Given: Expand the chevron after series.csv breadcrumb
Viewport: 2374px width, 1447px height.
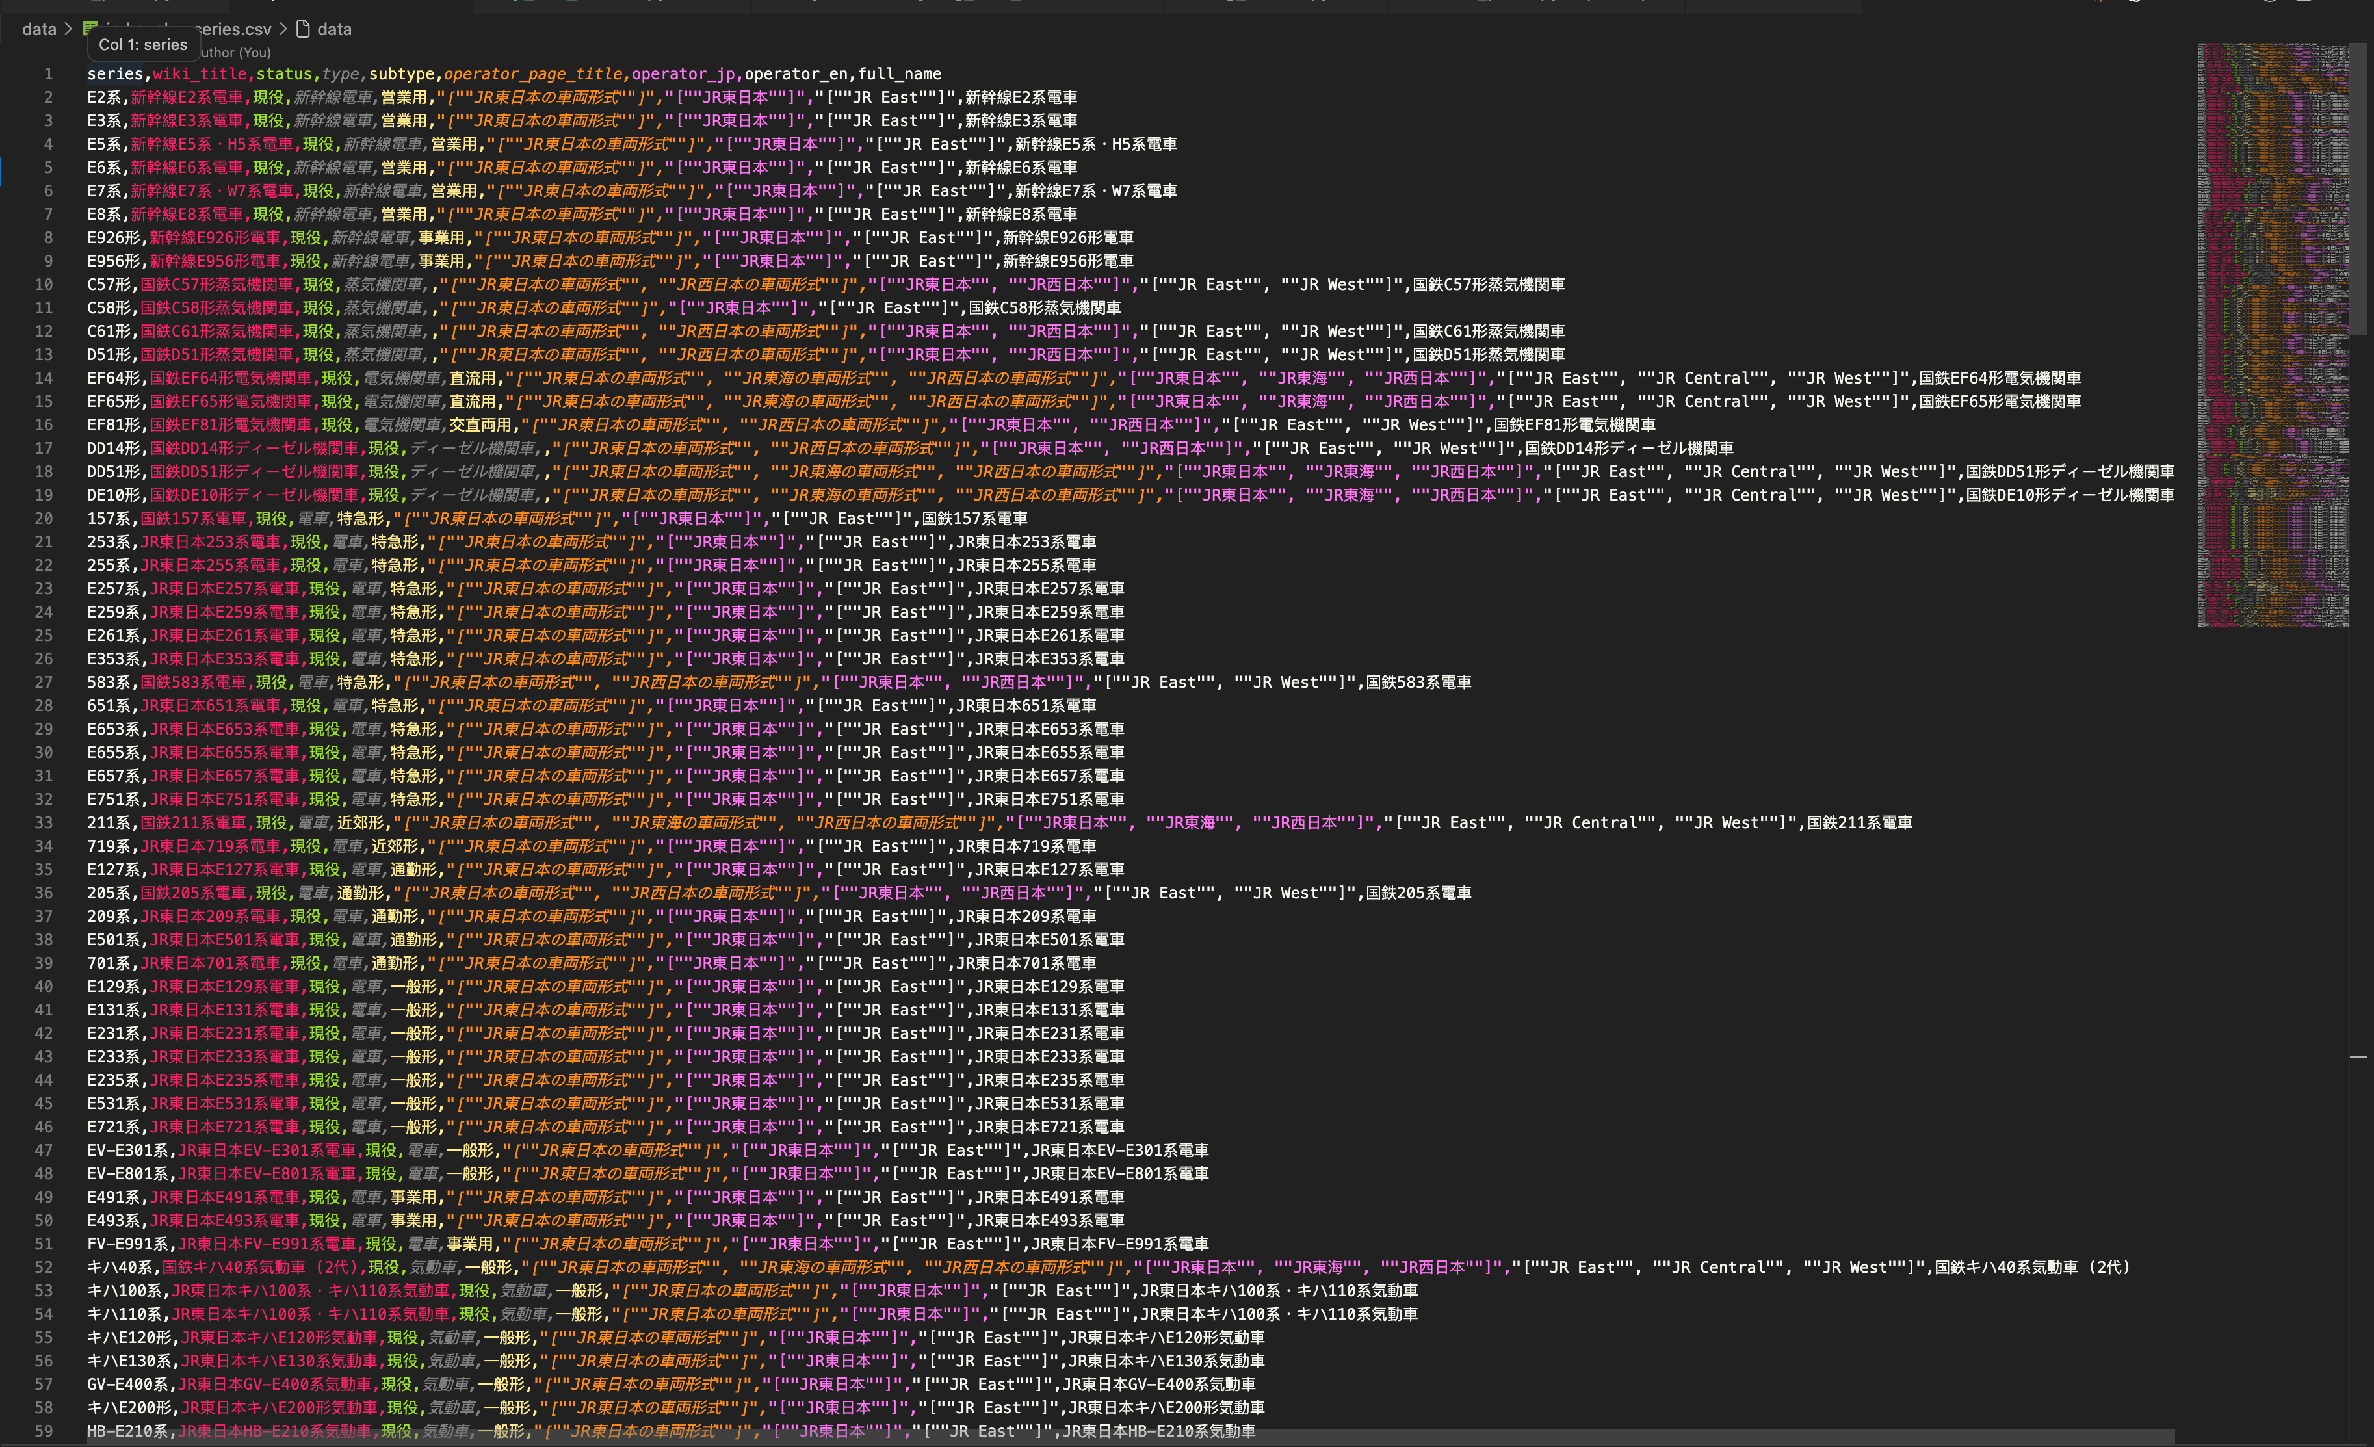Looking at the screenshot, I should tap(283, 29).
